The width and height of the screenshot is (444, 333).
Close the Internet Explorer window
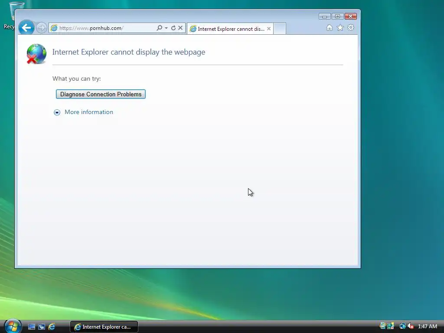pos(350,16)
